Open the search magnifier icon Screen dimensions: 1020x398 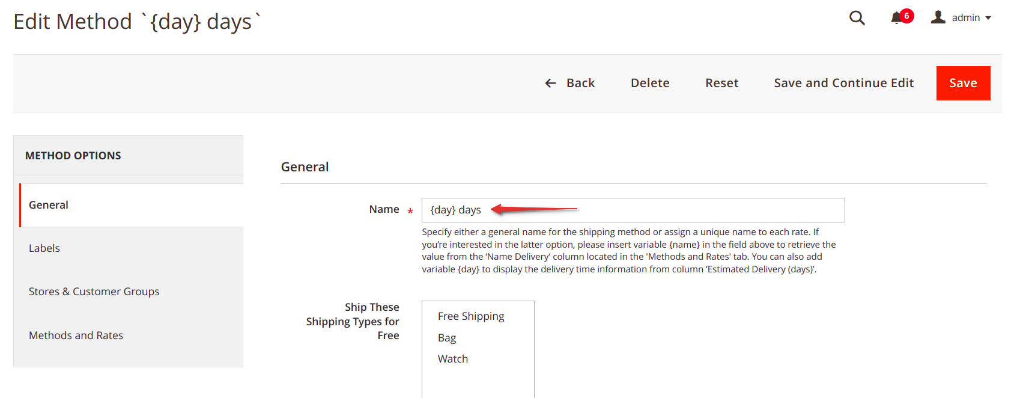tap(857, 18)
